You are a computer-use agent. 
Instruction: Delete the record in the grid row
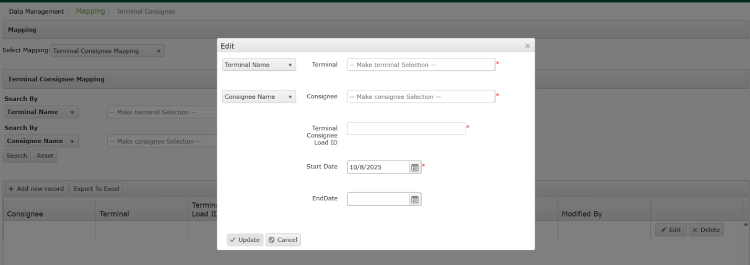[706, 230]
